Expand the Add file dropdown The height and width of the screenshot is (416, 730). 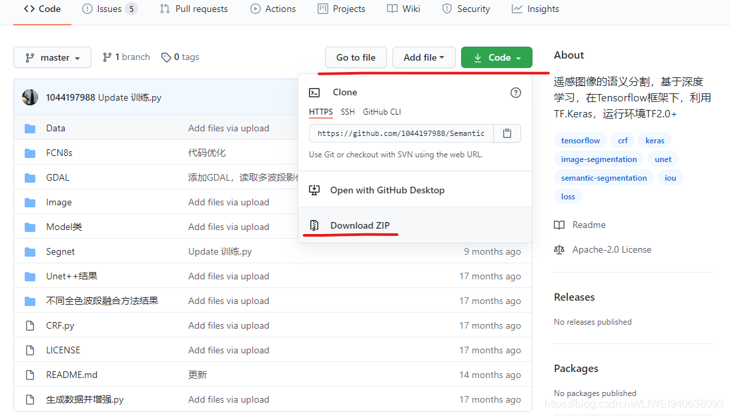click(424, 57)
